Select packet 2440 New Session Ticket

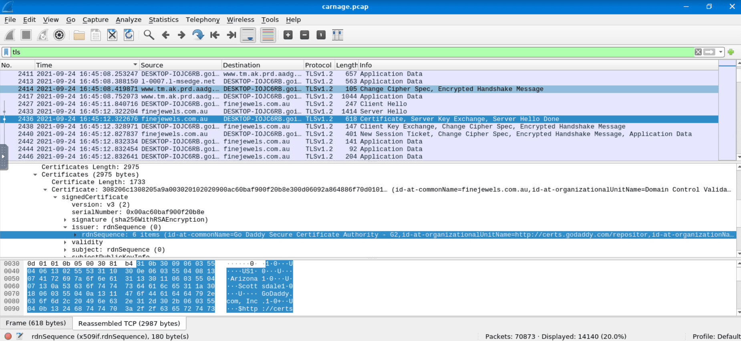[359, 134]
